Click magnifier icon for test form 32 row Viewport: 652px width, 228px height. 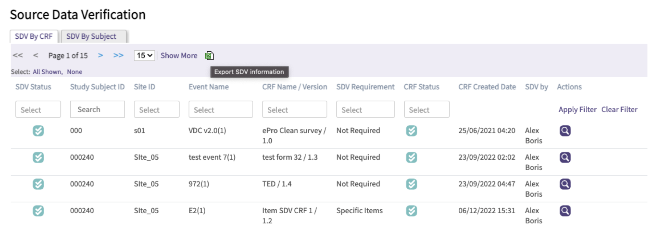pos(565,158)
